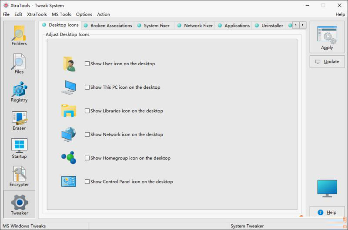Open the Help menu in menu bar

(340, 14)
